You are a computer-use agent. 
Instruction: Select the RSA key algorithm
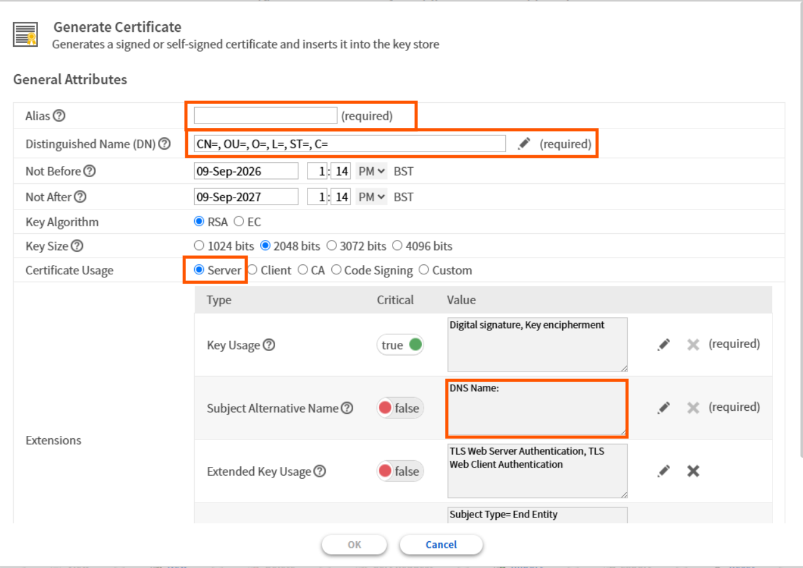point(199,222)
